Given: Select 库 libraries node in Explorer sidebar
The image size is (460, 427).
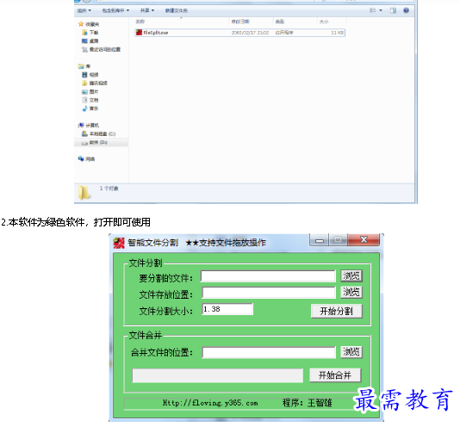Looking at the screenshot, I should click(84, 66).
